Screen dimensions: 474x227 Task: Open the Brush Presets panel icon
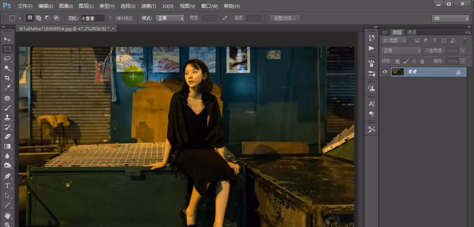tap(372, 63)
